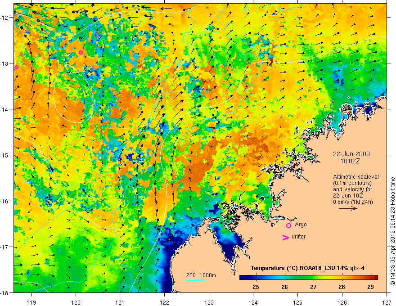This screenshot has width=396, height=306.
Task: Click the longitude axis label 122
Action: pyautogui.click(x=164, y=302)
